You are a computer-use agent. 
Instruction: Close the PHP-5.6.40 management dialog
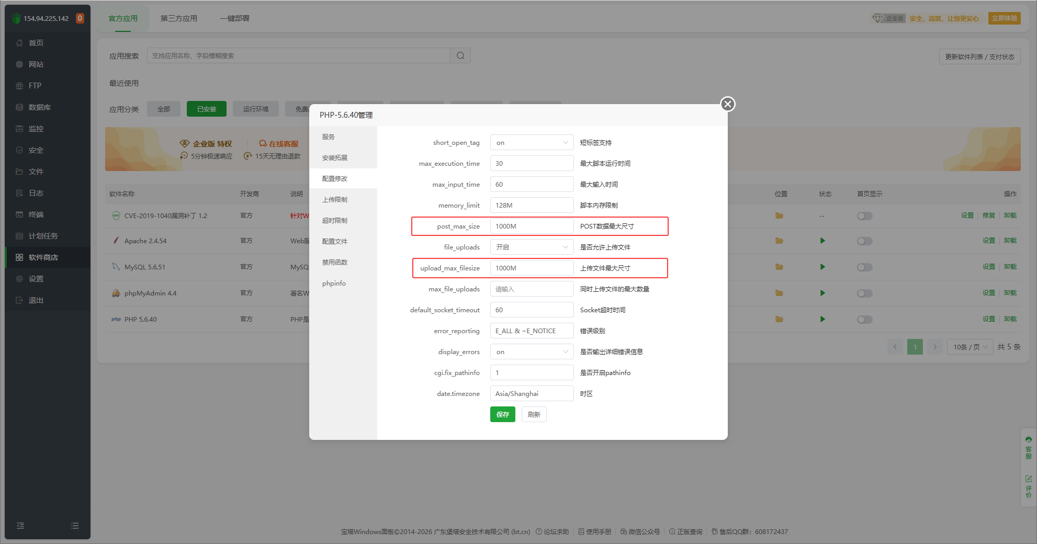click(727, 104)
